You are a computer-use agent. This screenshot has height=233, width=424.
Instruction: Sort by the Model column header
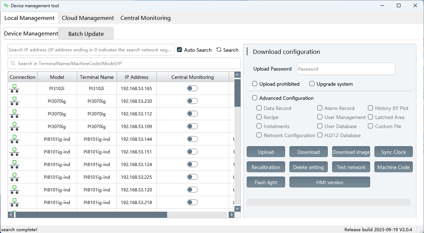click(x=57, y=77)
